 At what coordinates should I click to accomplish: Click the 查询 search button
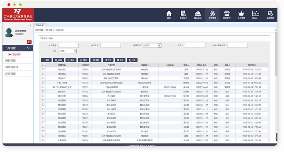(x=59, y=60)
